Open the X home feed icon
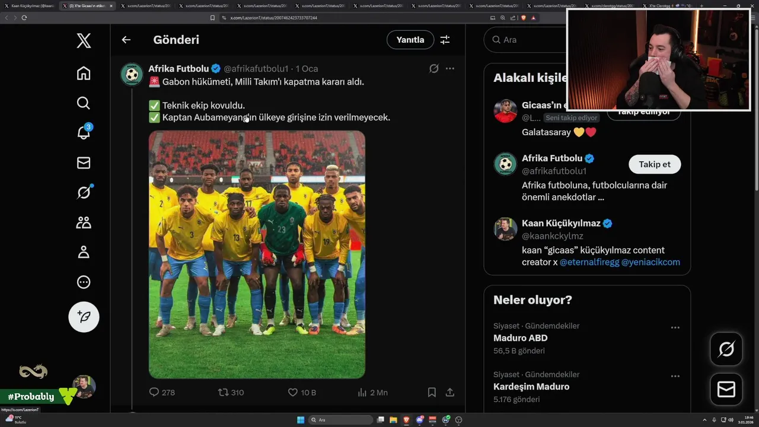Screen dimensions: 759x427 coord(84,73)
